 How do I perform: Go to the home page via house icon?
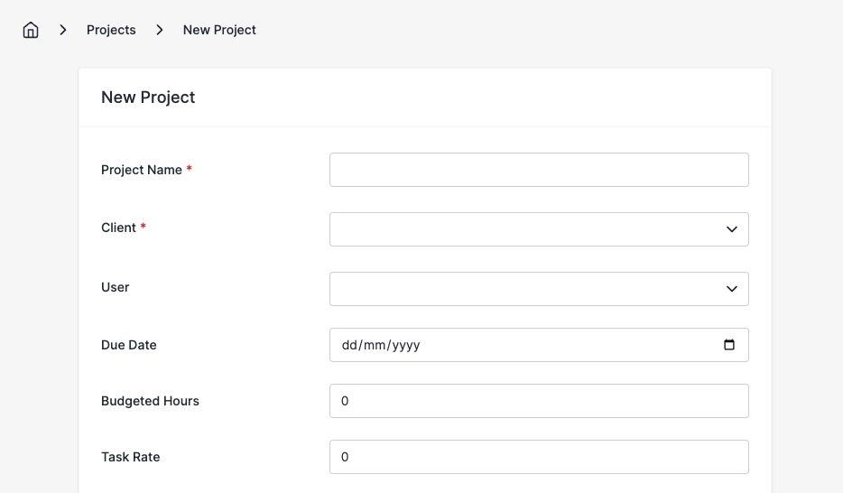31,30
